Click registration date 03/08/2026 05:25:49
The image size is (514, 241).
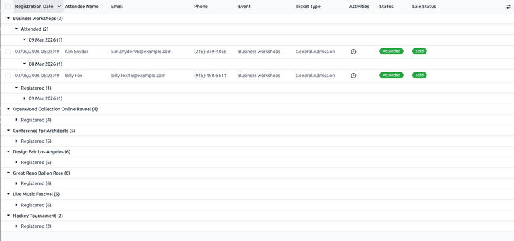point(37,76)
